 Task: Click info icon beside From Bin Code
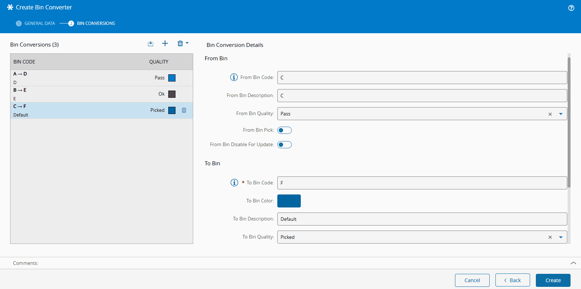(234, 77)
